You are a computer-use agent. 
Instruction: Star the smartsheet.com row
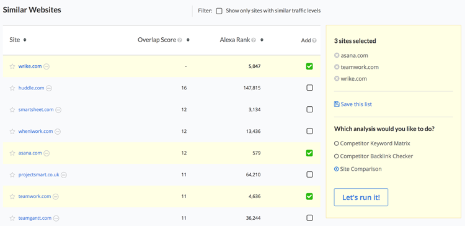(12, 110)
